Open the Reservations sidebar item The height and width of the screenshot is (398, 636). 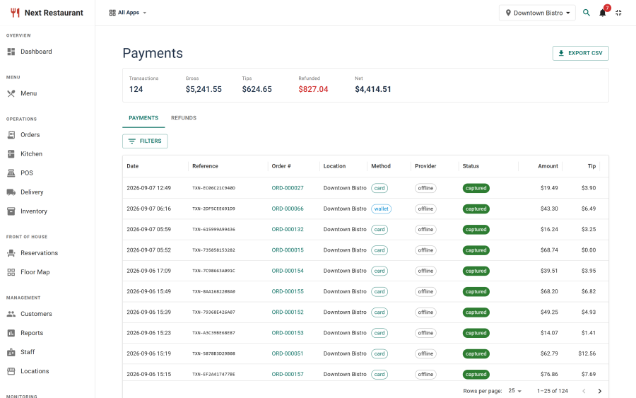[47, 253]
